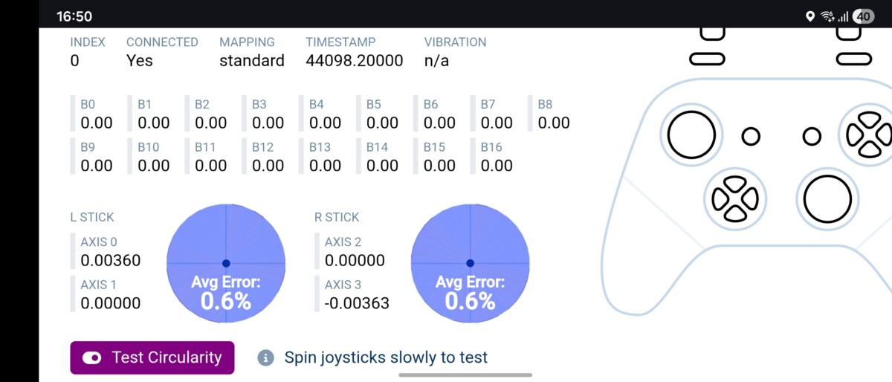
Task: Click the info icon beside spin instructions
Action: coord(266,357)
